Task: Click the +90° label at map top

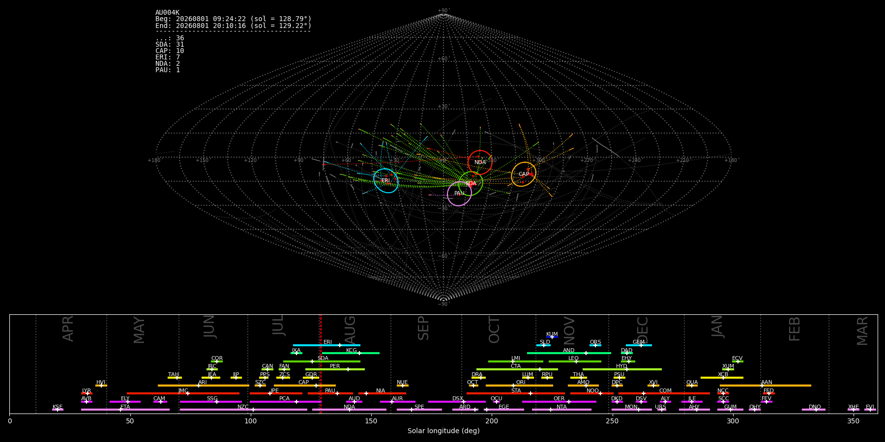Action: tap(443, 11)
